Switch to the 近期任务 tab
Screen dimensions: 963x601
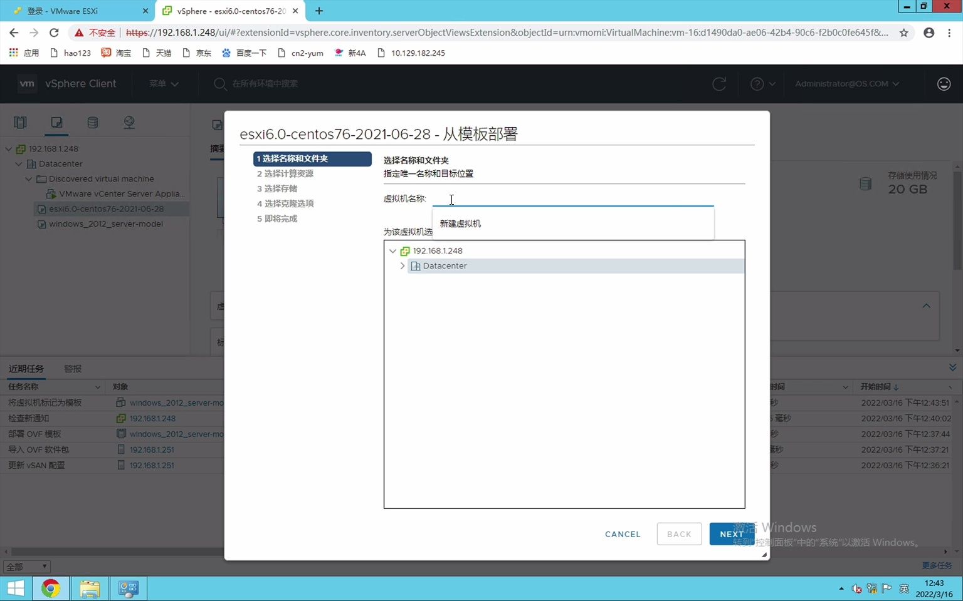point(26,369)
